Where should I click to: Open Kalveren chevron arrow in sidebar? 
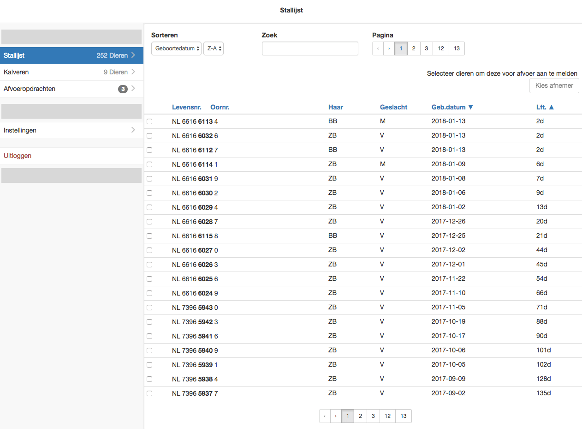(x=133, y=72)
